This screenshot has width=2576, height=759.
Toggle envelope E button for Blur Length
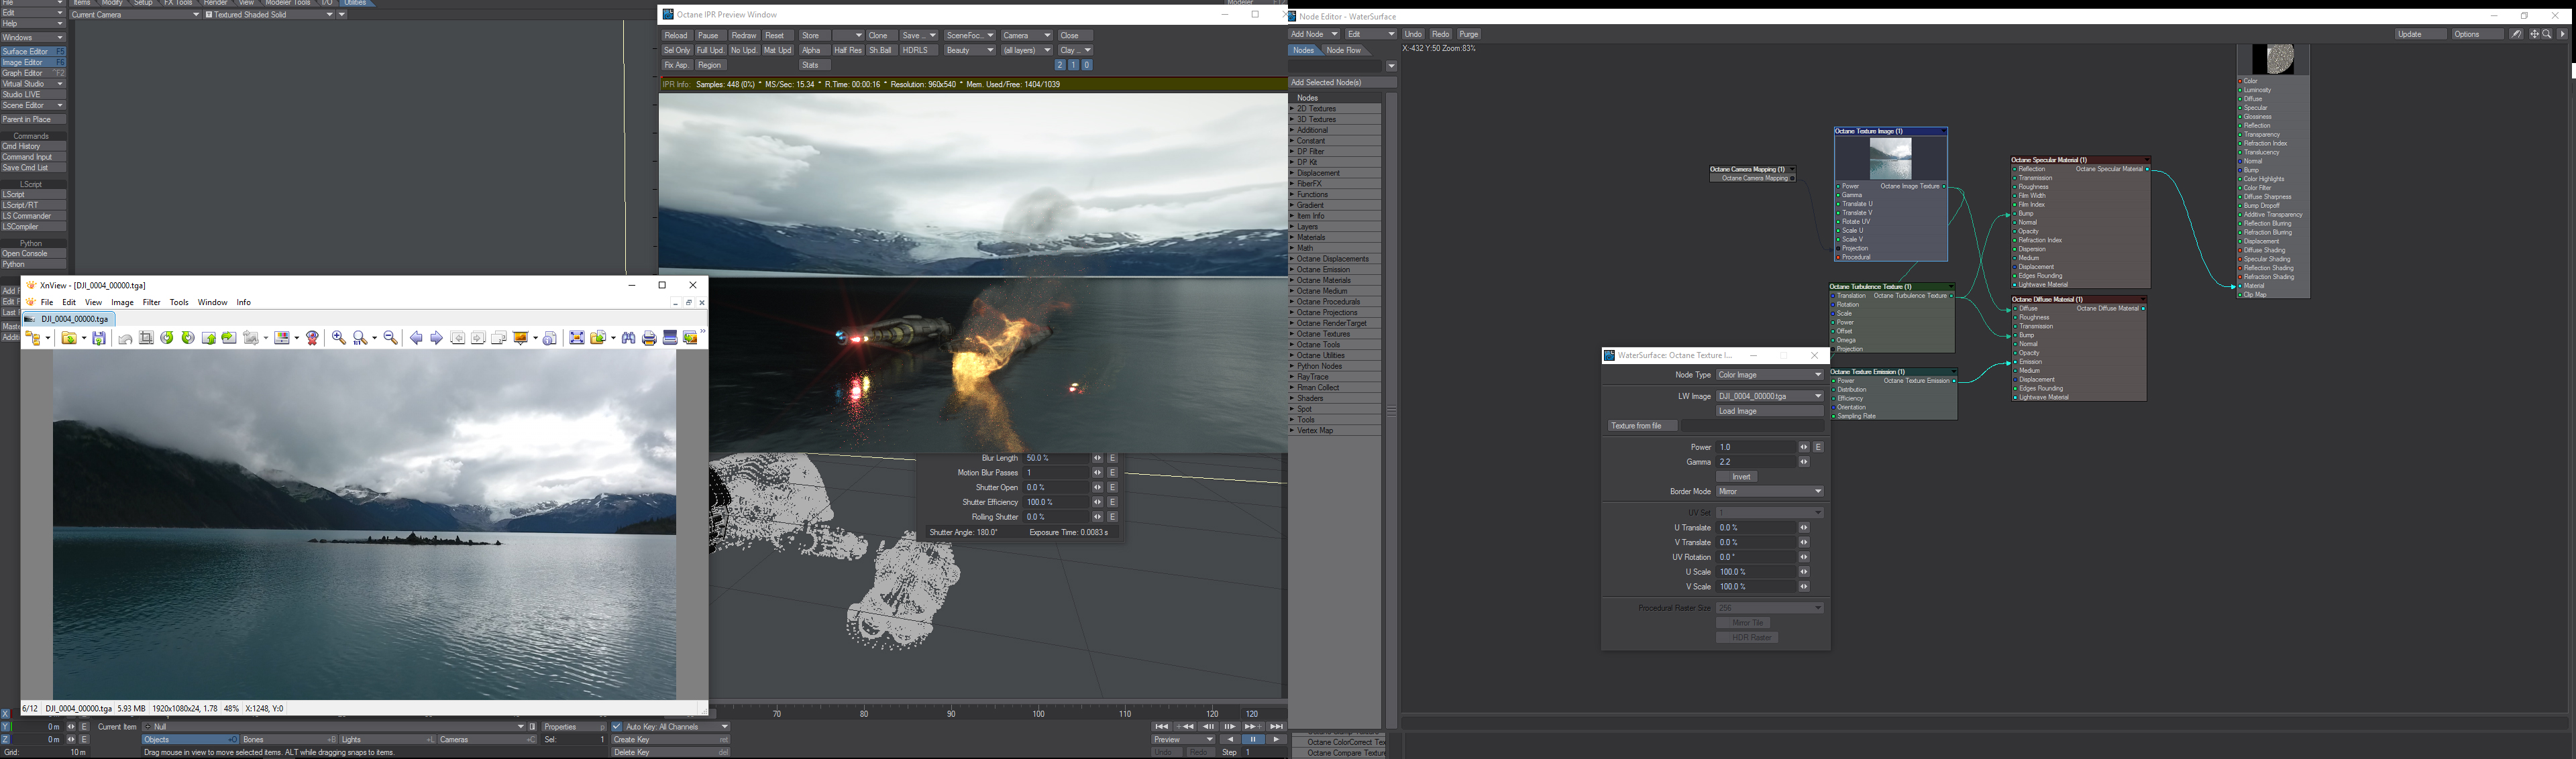(x=1112, y=458)
